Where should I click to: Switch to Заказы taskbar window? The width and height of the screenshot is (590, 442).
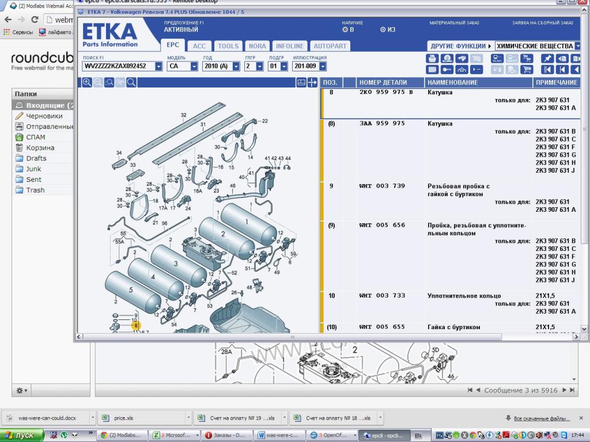(x=225, y=435)
